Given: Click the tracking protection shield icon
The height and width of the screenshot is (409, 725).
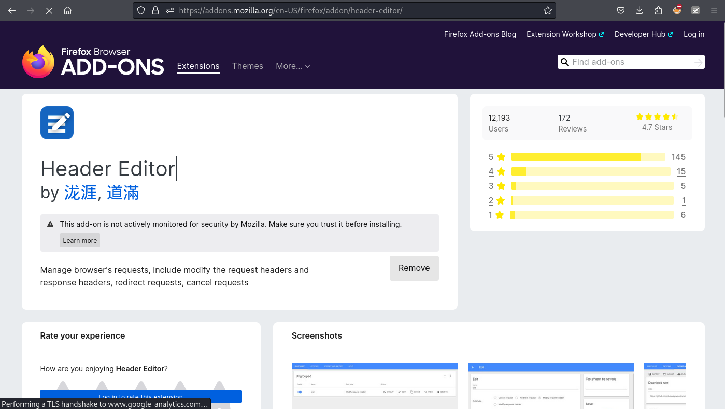Looking at the screenshot, I should [x=141, y=10].
